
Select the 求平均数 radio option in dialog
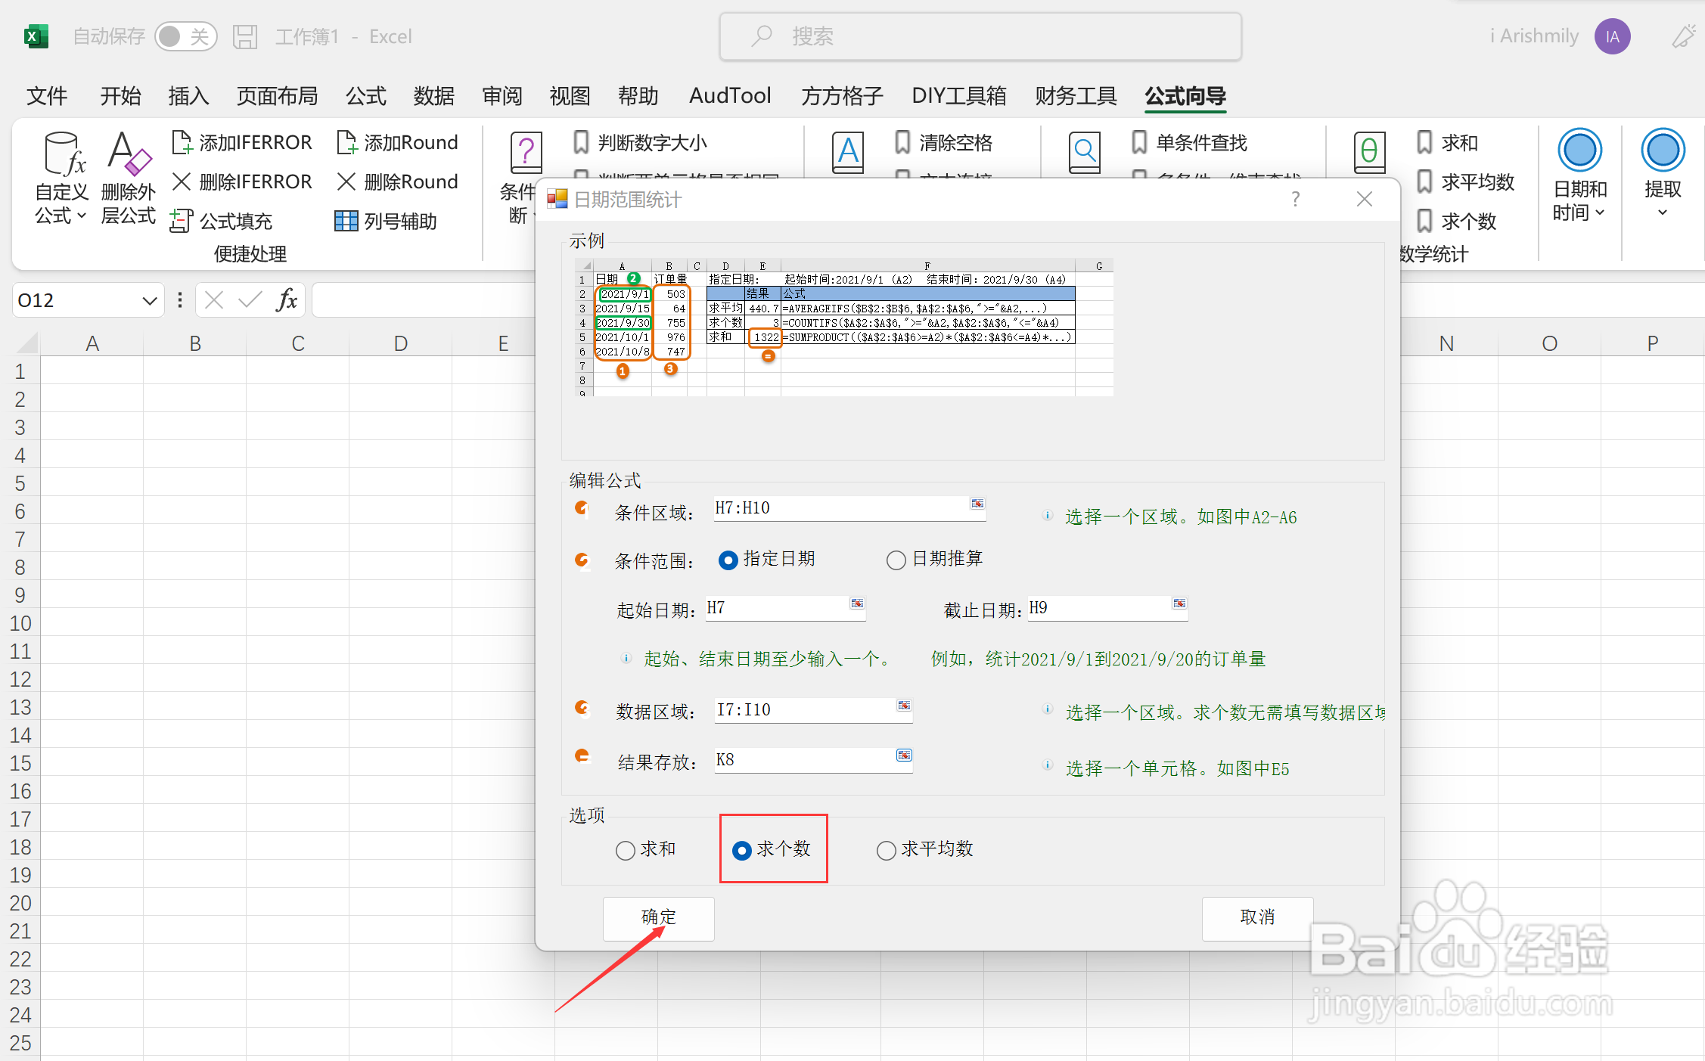[x=886, y=851]
